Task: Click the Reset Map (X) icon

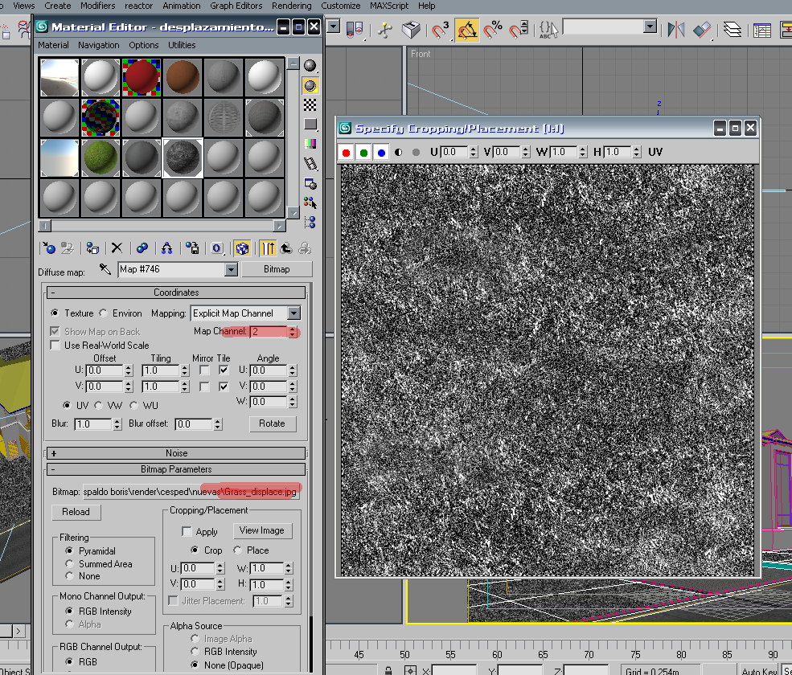Action: [x=117, y=248]
